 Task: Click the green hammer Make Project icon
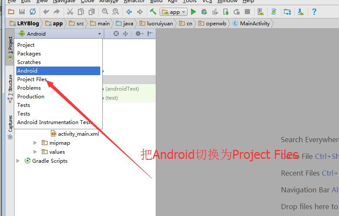(153, 12)
